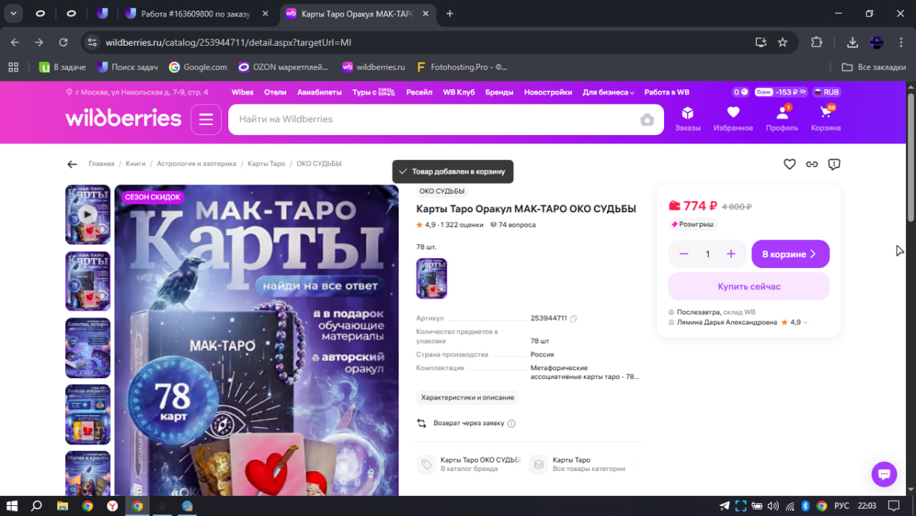Copy the product link via chain icon

[x=812, y=164]
